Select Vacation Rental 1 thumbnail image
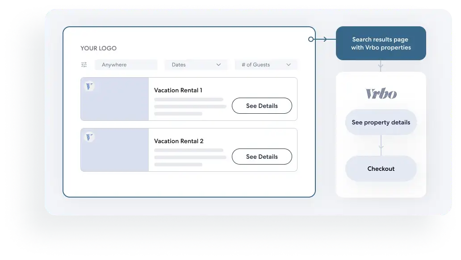 coord(115,99)
